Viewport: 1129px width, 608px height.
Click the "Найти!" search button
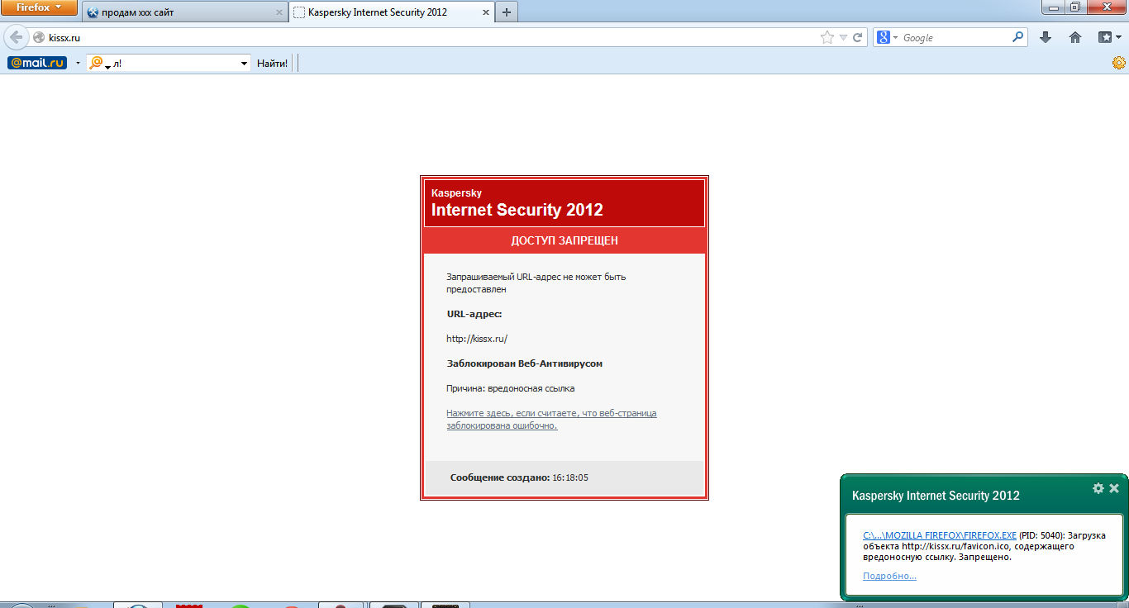(x=272, y=63)
